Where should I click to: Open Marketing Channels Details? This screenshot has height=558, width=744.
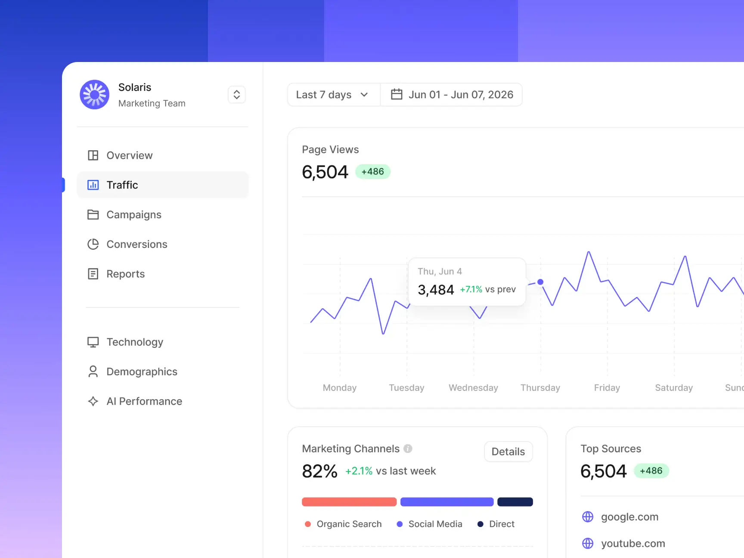[x=508, y=452]
